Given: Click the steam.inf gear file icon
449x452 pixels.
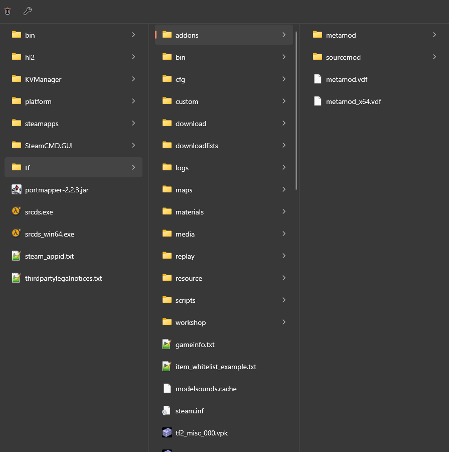Looking at the screenshot, I should pos(167,410).
